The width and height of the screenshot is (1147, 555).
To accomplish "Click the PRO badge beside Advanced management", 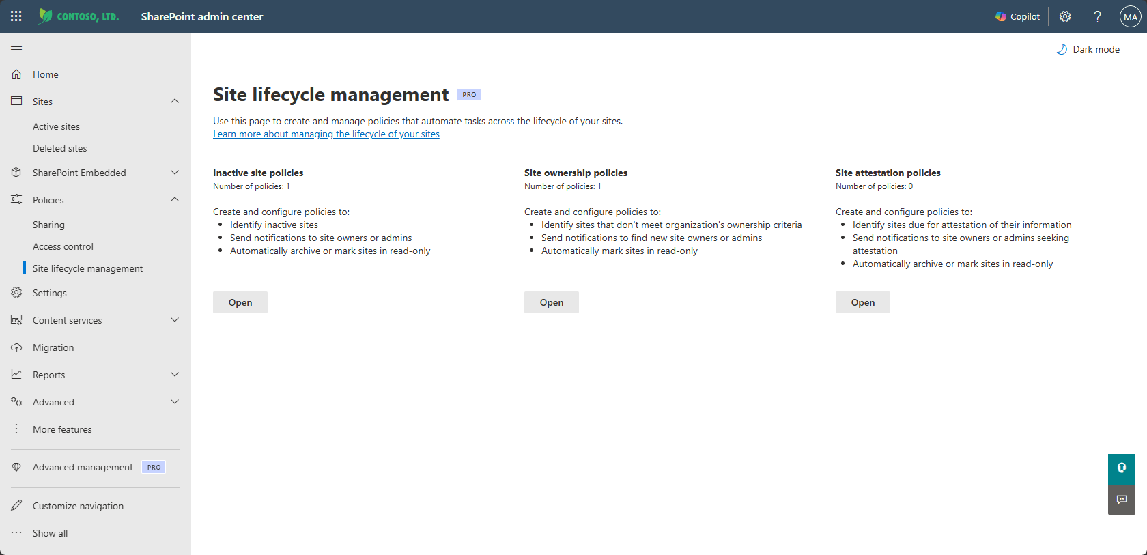I will click(154, 467).
